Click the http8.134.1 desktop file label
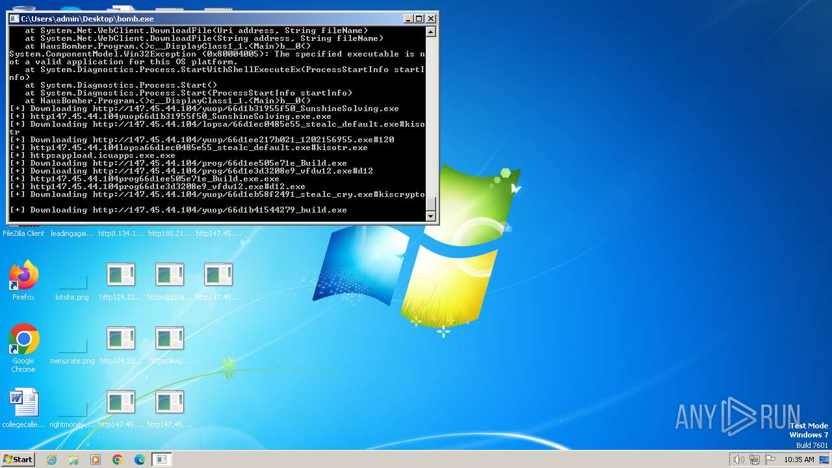 coord(121,233)
